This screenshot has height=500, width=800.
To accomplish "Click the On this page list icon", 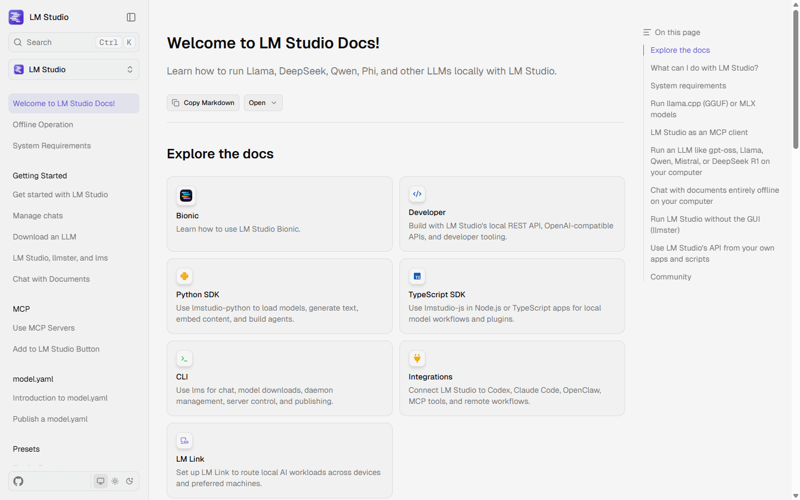I will click(647, 32).
